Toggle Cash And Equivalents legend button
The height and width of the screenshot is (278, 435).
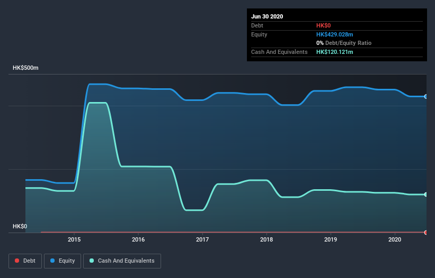(122, 261)
